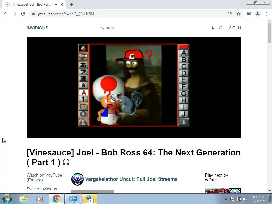Click the address bar URL
The width and height of the screenshot is (272, 204).
(66, 14)
